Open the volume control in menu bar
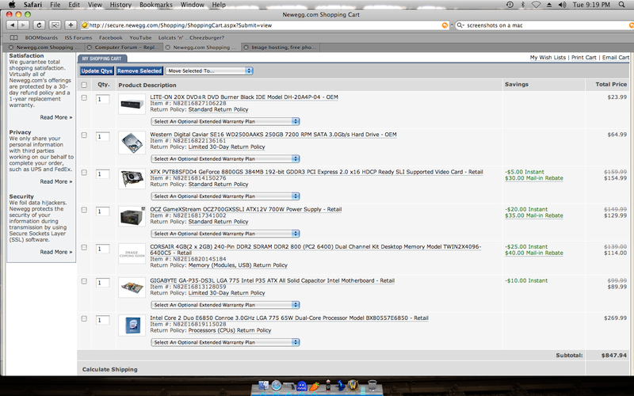 562,5
